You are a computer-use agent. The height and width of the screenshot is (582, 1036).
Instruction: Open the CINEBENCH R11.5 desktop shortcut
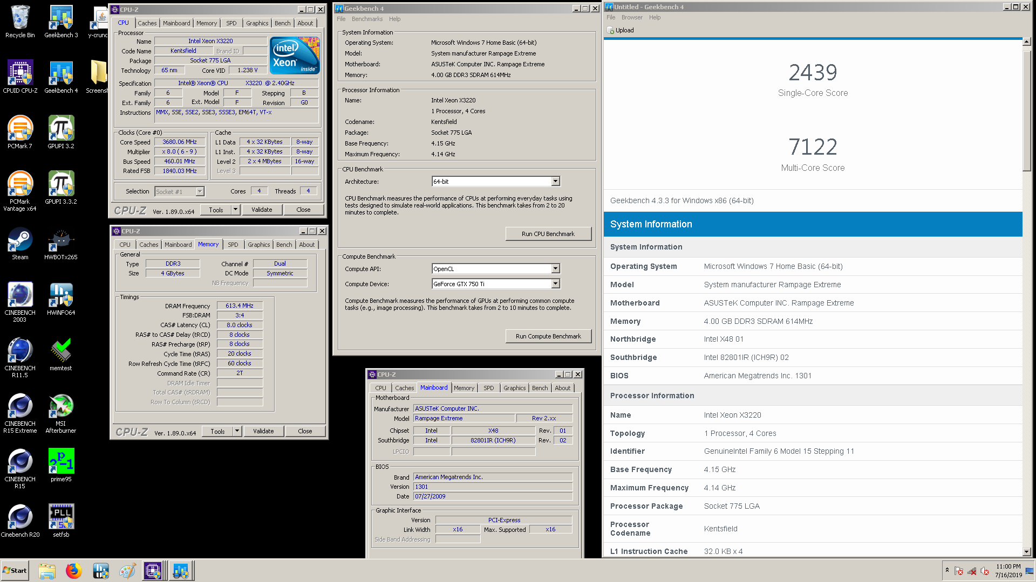[20, 358]
